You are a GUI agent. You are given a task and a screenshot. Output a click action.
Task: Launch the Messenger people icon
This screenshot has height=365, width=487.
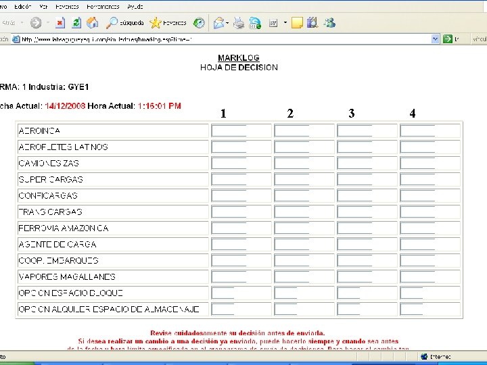click(329, 23)
